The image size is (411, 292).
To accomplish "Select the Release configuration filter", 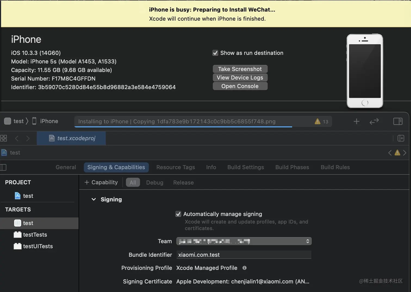I will tap(183, 183).
